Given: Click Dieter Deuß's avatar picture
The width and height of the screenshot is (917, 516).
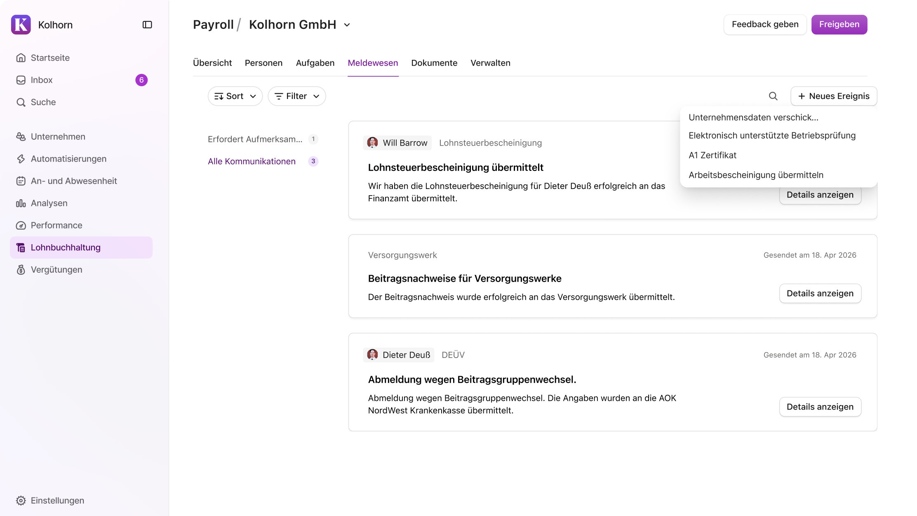Looking at the screenshot, I should (372, 355).
